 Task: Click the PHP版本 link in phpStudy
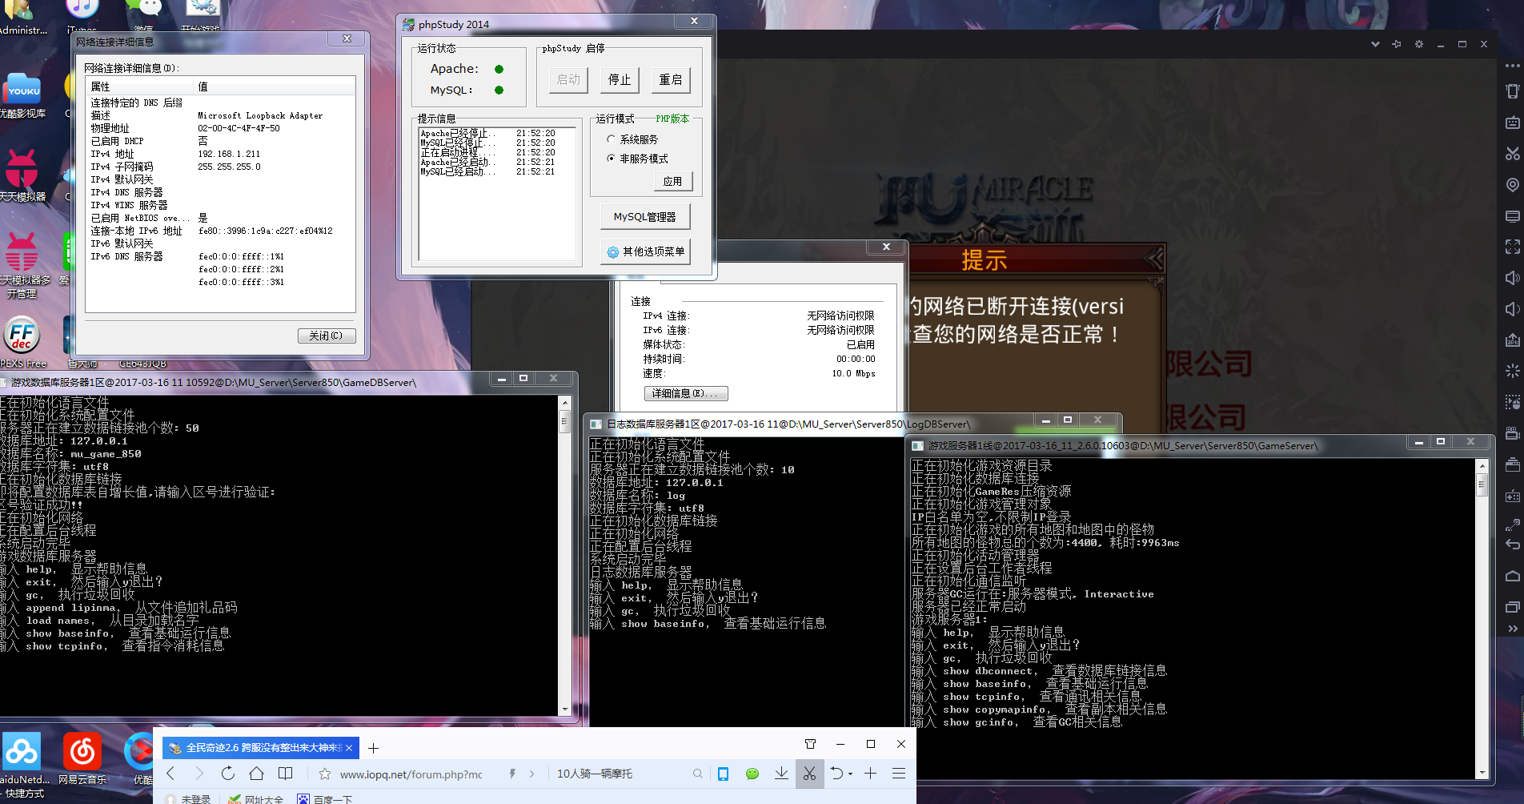click(x=672, y=119)
